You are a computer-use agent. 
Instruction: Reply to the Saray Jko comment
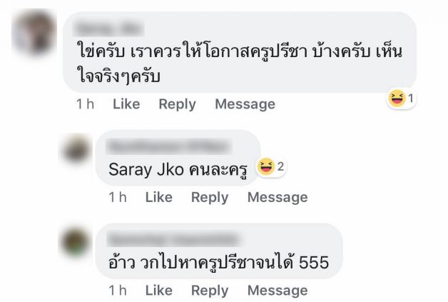(x=210, y=197)
